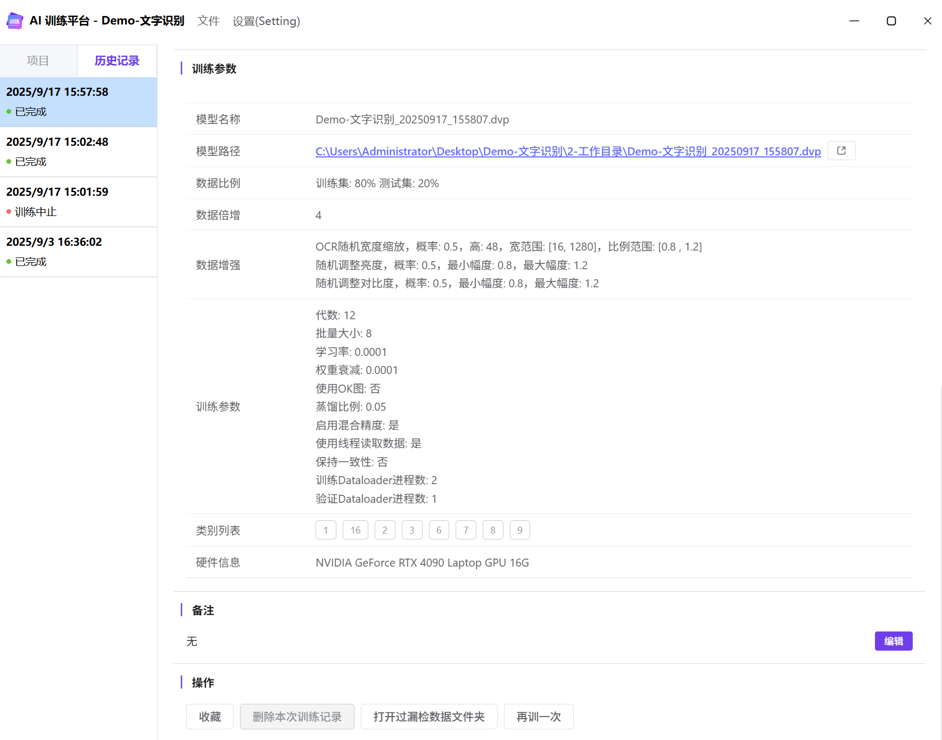
Task: Switch to the 历史记录 tab
Action: (x=117, y=61)
